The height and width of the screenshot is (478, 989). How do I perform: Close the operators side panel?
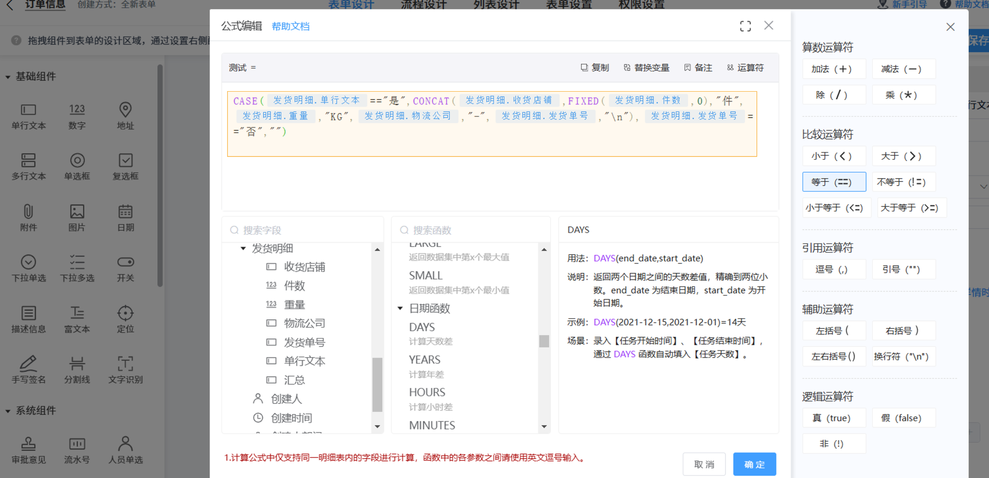click(950, 27)
